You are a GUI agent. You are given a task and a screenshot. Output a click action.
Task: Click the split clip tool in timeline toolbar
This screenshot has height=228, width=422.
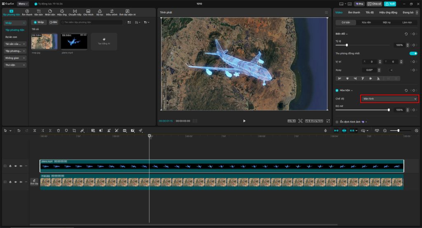tap(35, 131)
